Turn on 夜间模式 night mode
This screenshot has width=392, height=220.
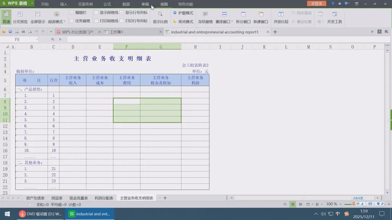(x=183, y=22)
